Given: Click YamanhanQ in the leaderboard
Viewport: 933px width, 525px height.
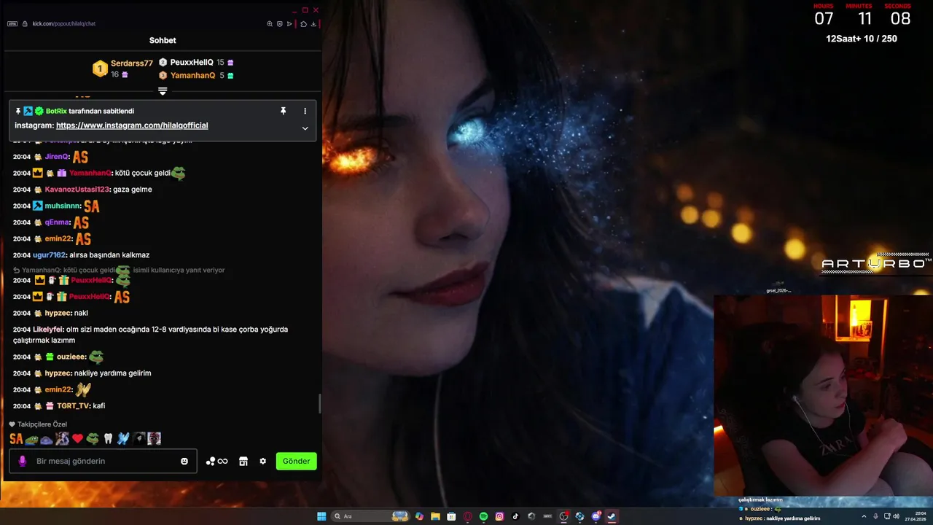Looking at the screenshot, I should [192, 75].
